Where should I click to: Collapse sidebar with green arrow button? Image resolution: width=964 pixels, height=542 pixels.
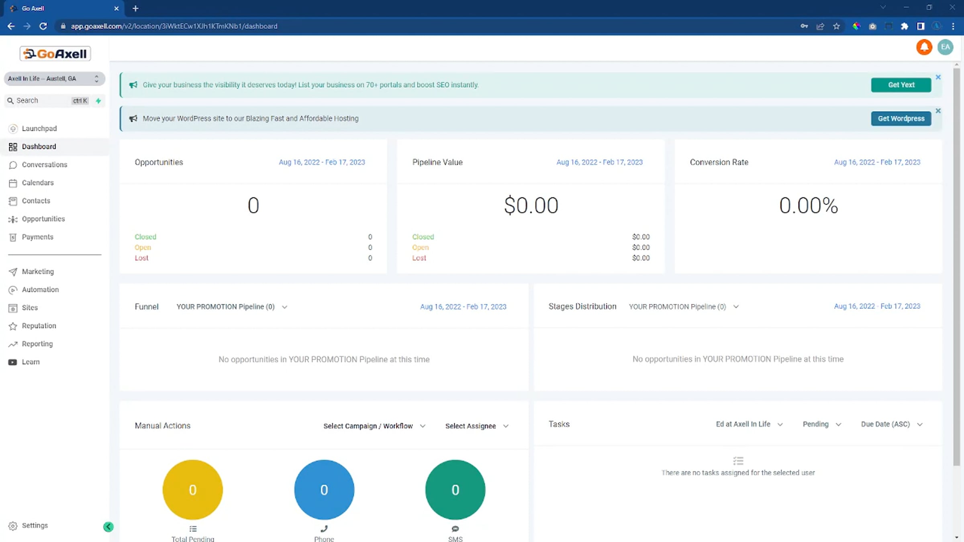108,527
